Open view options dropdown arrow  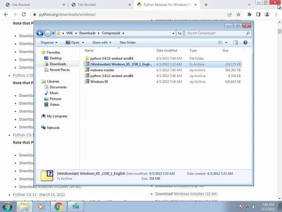226,43
